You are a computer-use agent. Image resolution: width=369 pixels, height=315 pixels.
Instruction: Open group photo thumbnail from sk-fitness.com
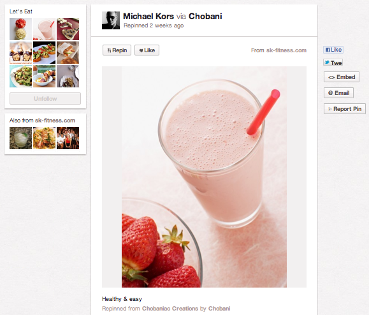(x=68, y=138)
